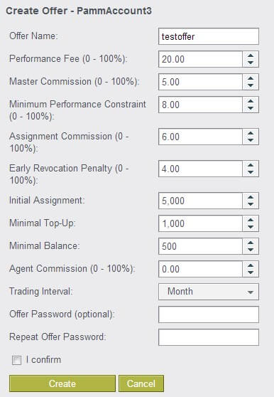Select the Repeat Offer Password field
This screenshot has height=397, width=274.
[209, 337]
